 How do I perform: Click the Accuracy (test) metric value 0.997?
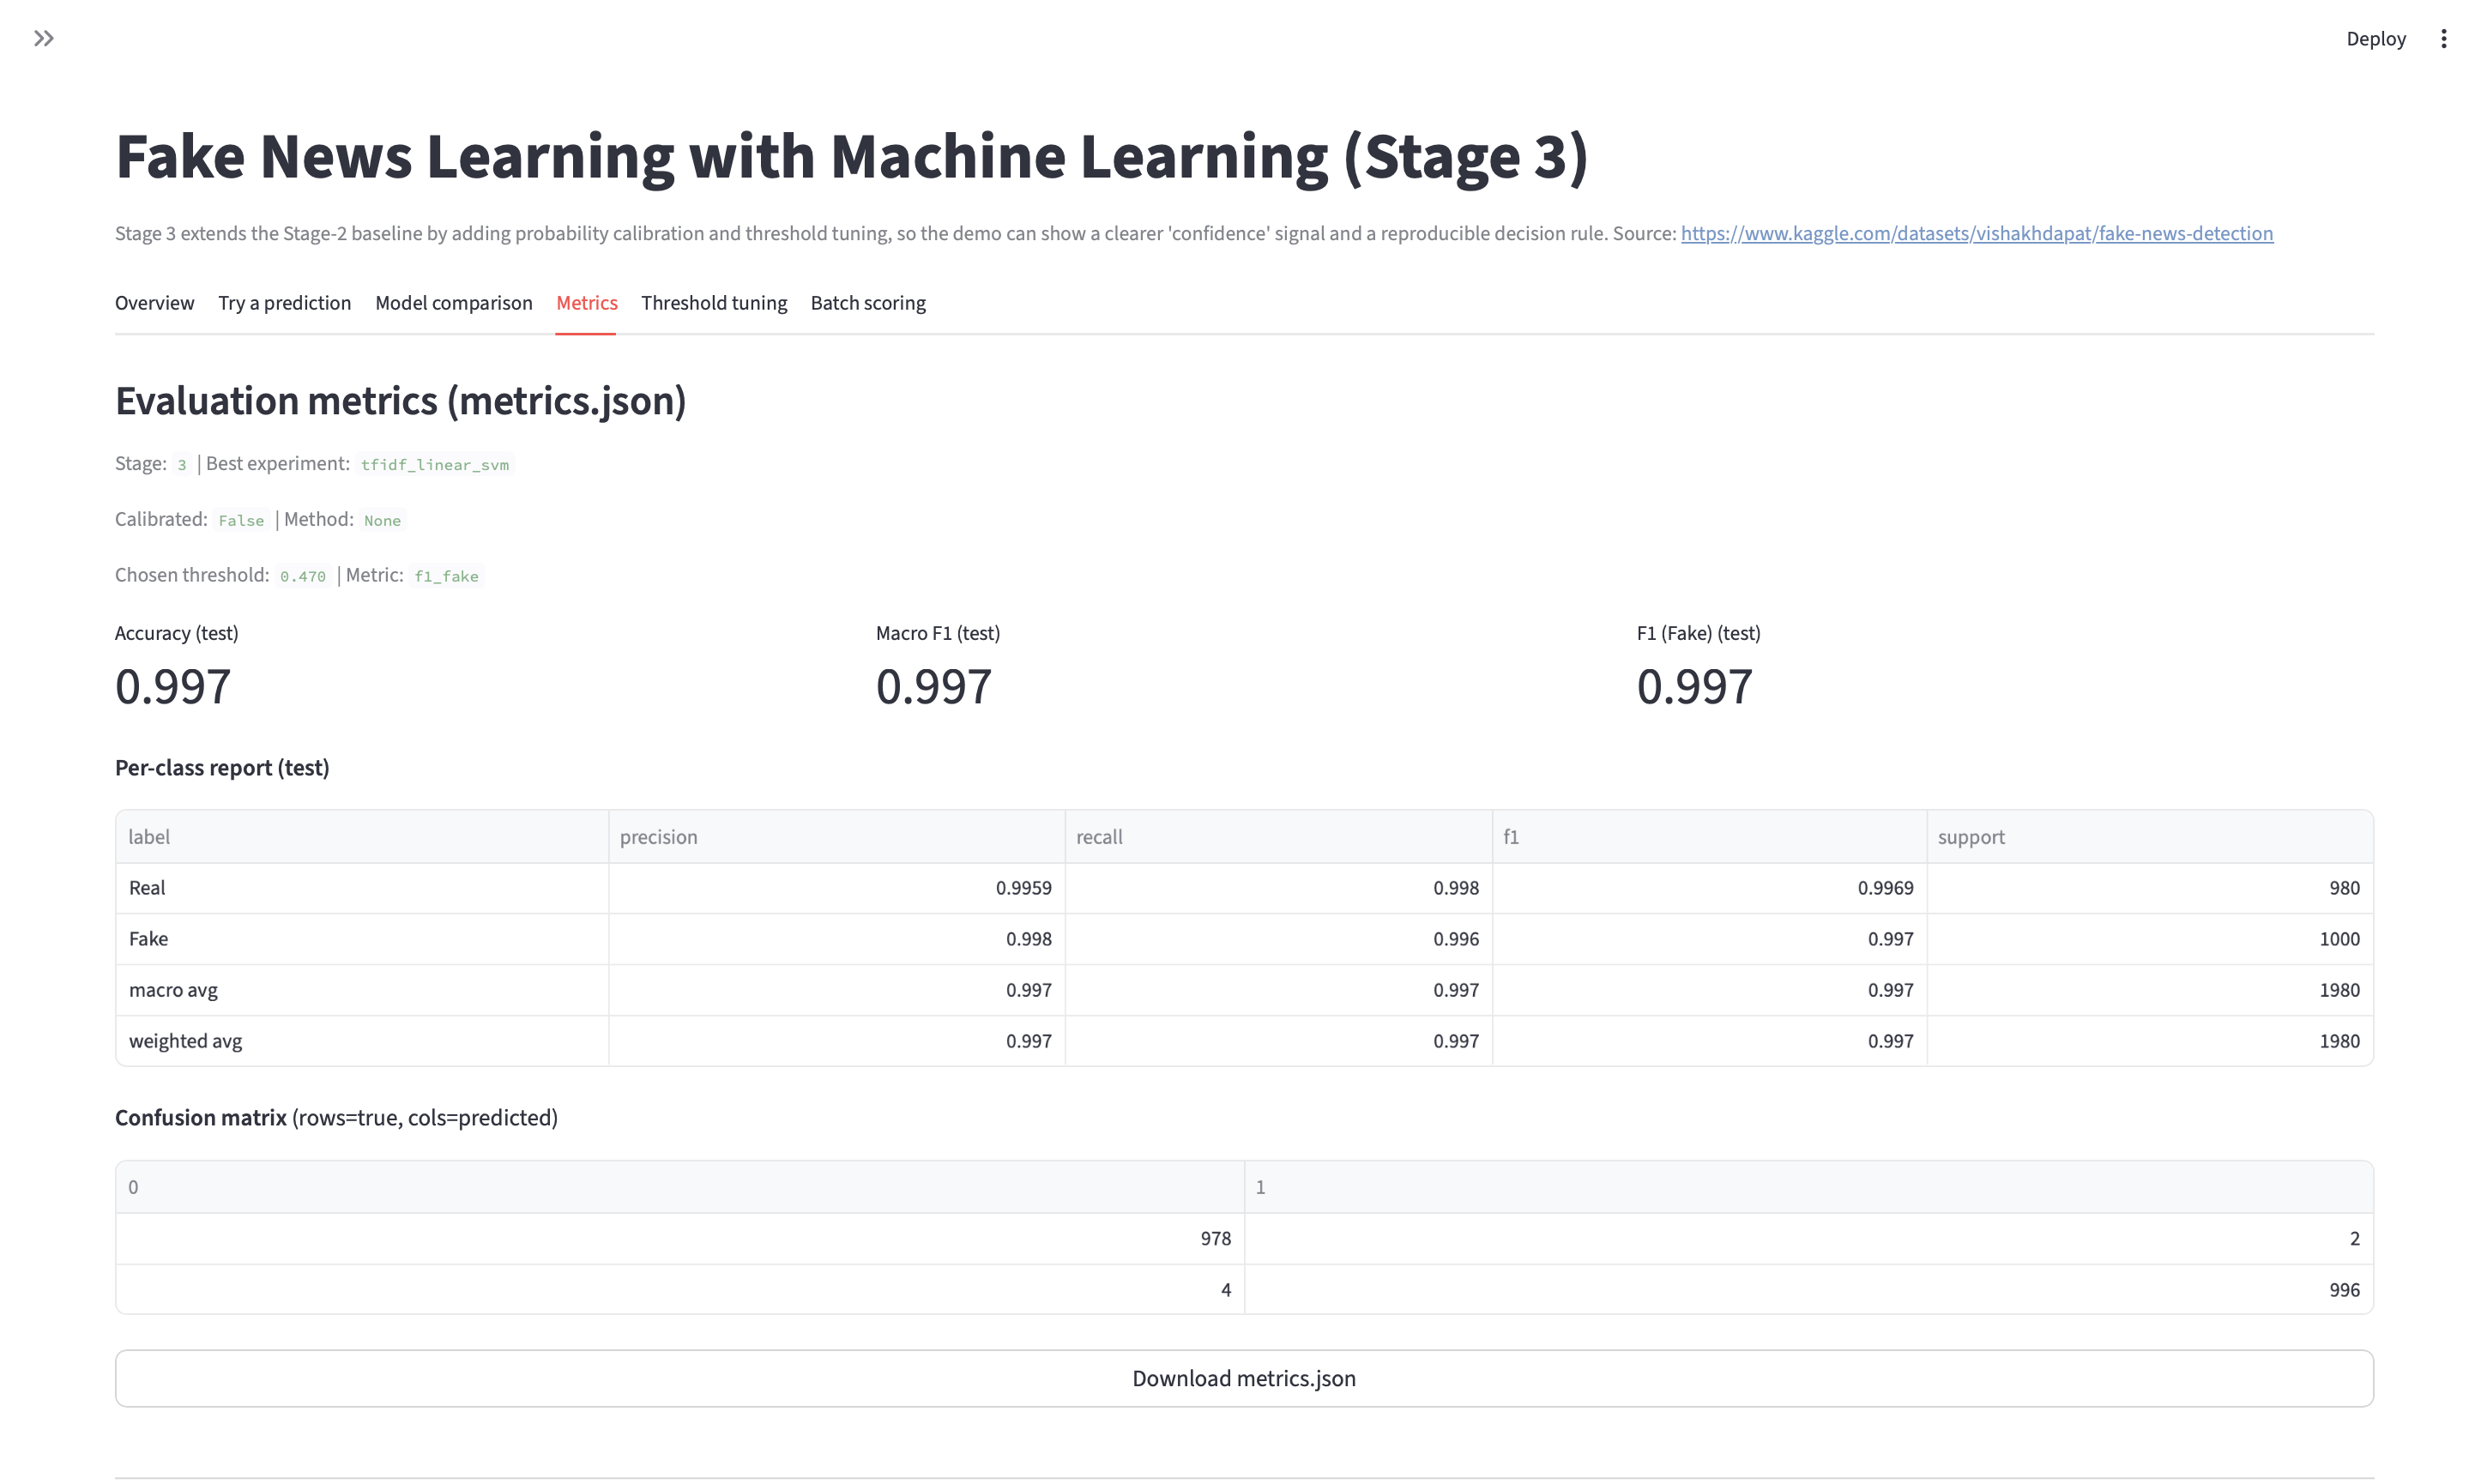[172, 685]
